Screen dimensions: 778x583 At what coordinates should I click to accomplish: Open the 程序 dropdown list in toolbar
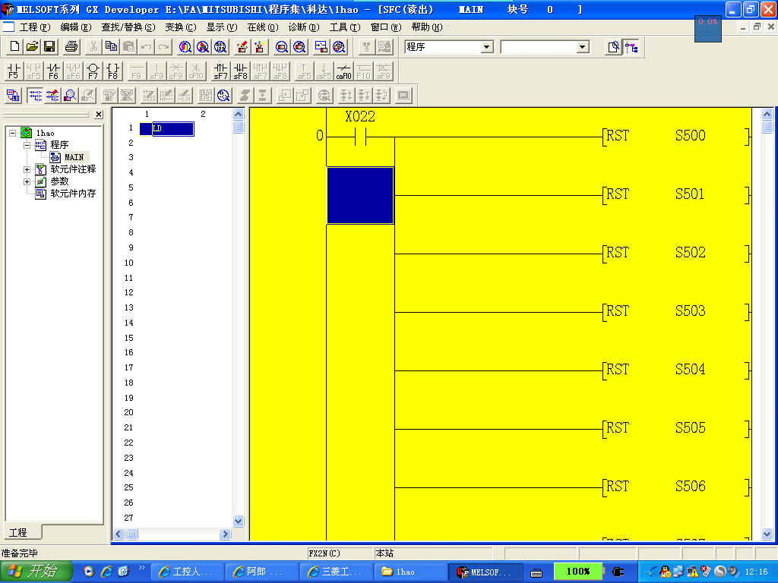coord(487,47)
